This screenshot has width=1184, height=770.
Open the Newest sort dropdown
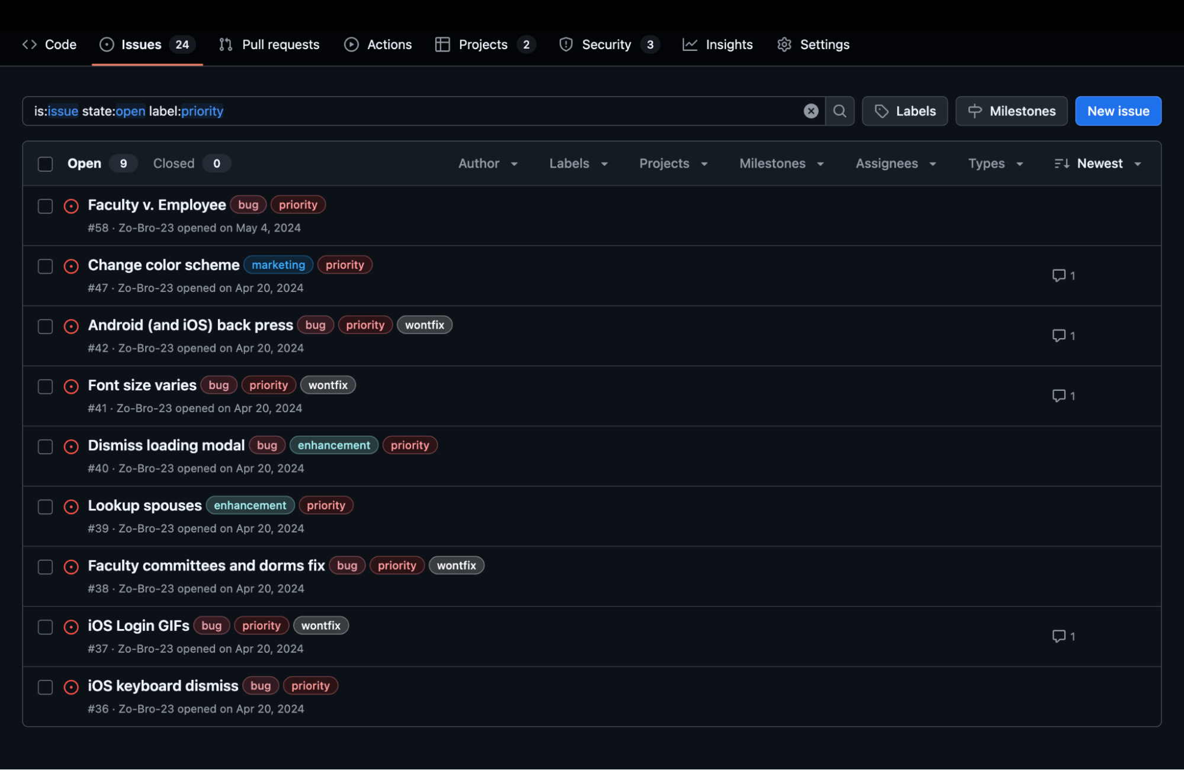[1098, 163]
